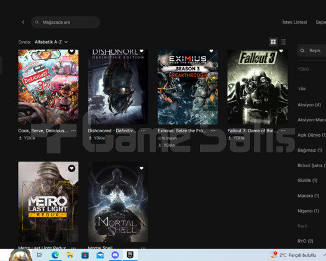
Task: Click the 'TÜR' filter section header
Action: (x=302, y=89)
